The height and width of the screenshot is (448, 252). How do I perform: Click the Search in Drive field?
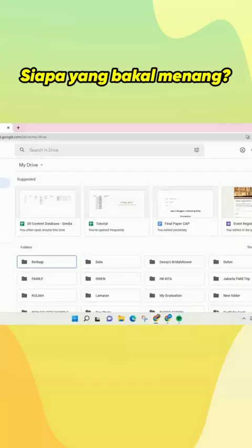click(110, 150)
